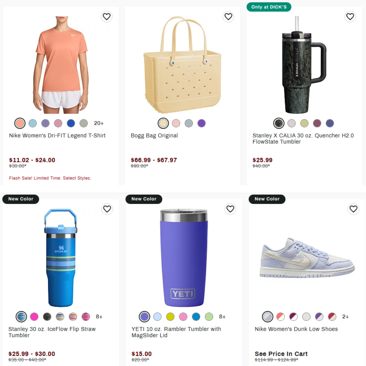Expand 8+ more Stanley IceFlow colors

point(99,317)
